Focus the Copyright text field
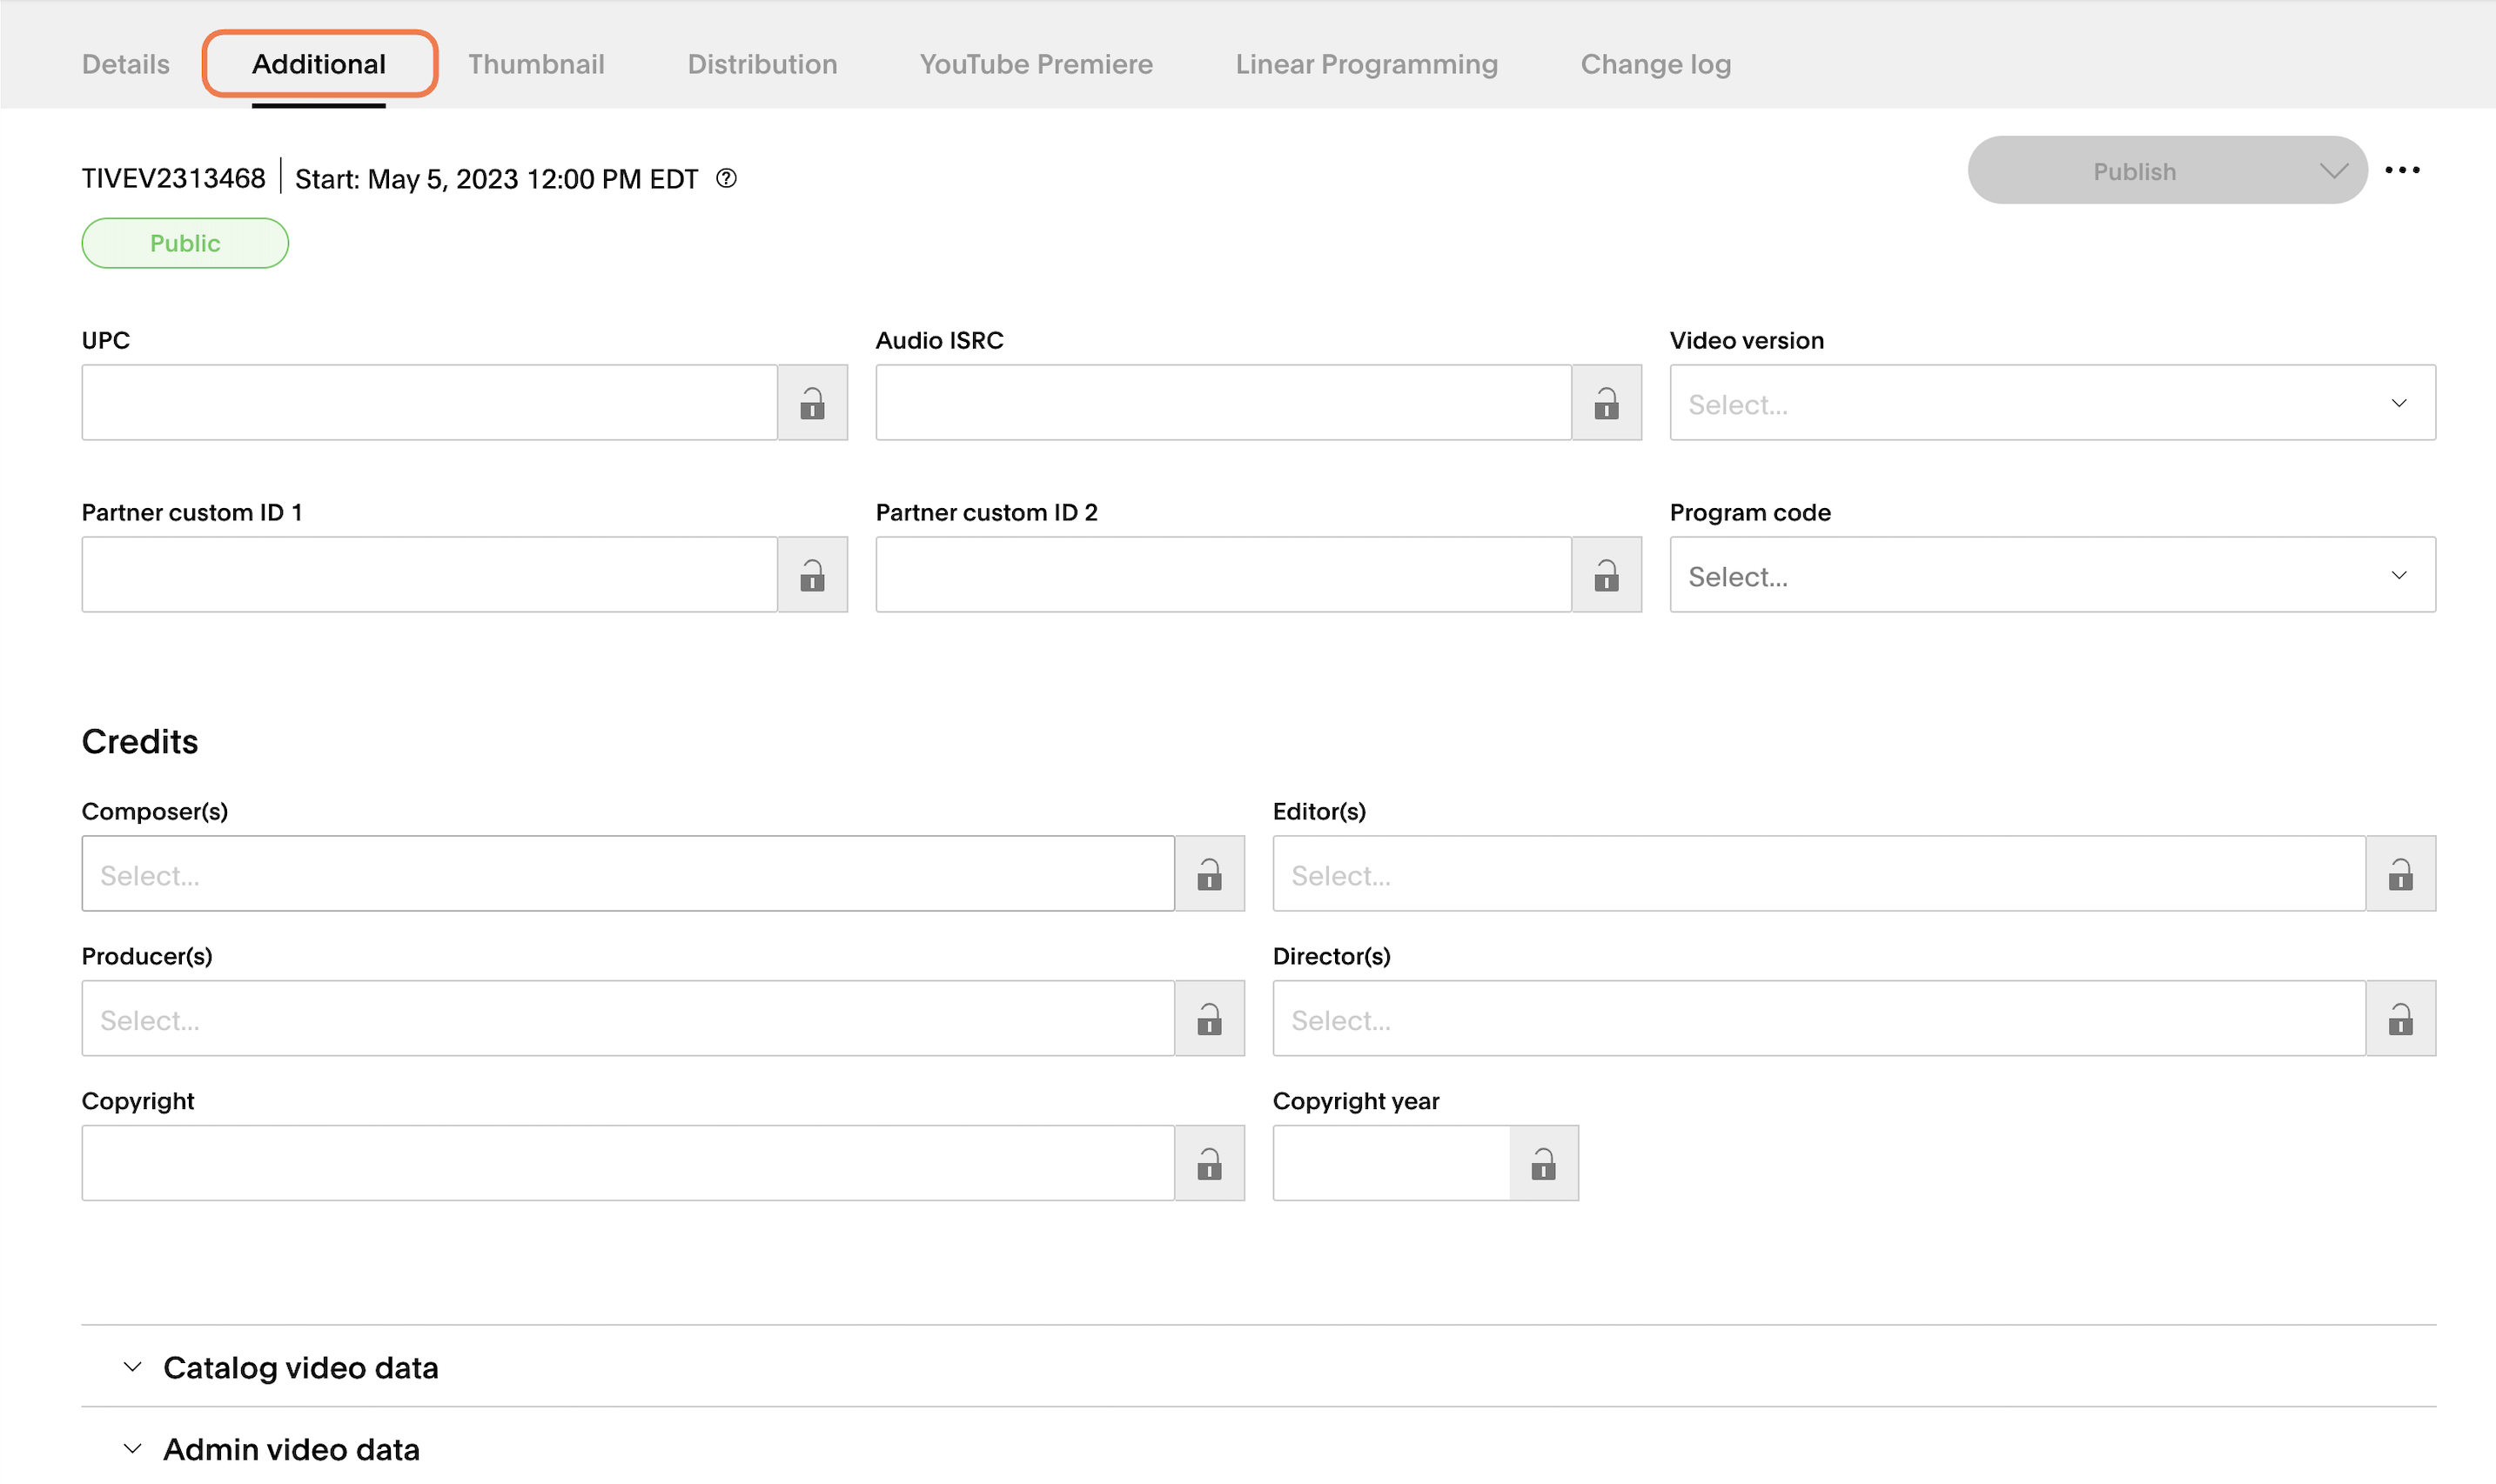 point(628,1164)
